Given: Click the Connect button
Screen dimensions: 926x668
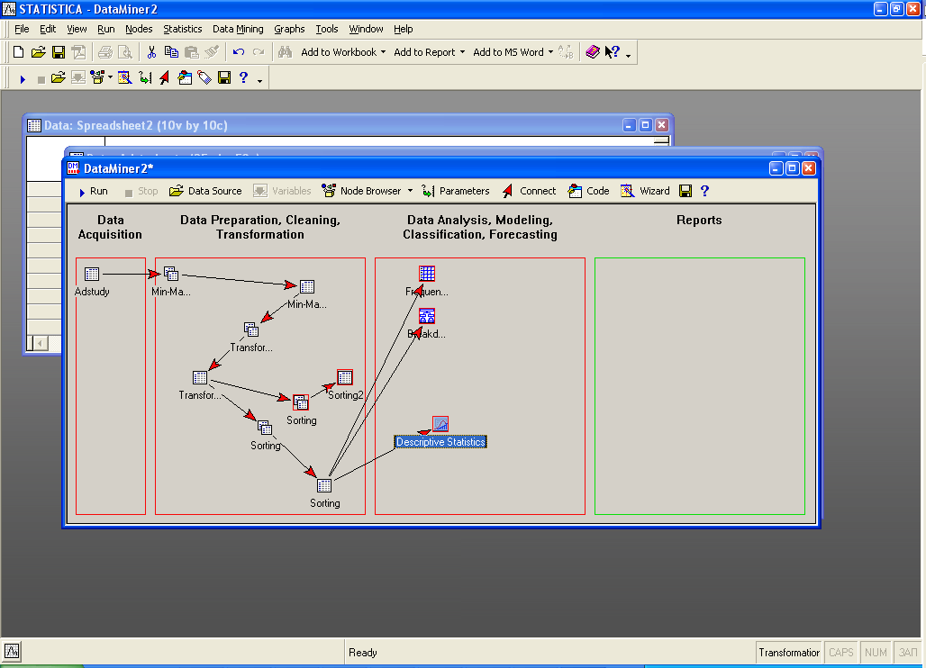Looking at the screenshot, I should tap(529, 191).
